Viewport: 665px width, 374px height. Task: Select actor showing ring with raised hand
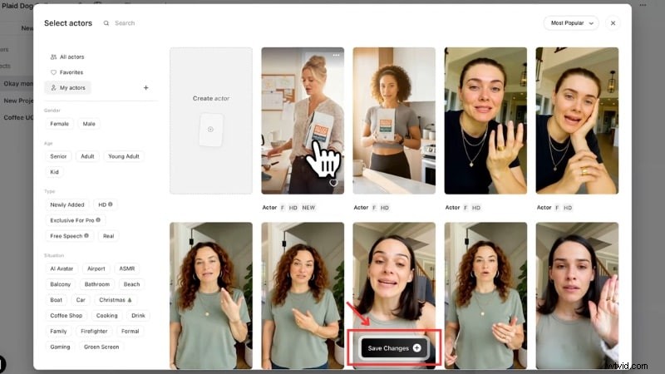[485, 121]
